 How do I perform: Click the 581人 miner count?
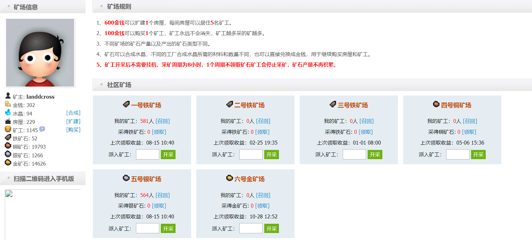pos(147,121)
